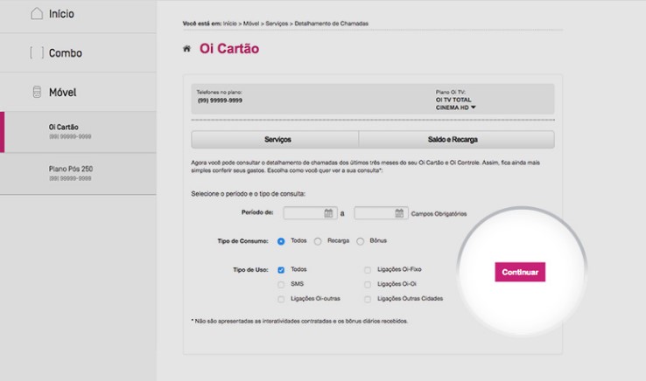Enable the Ligações Oi-Fixo checkbox
Viewport: 646px width, 381px height.
[x=368, y=270]
